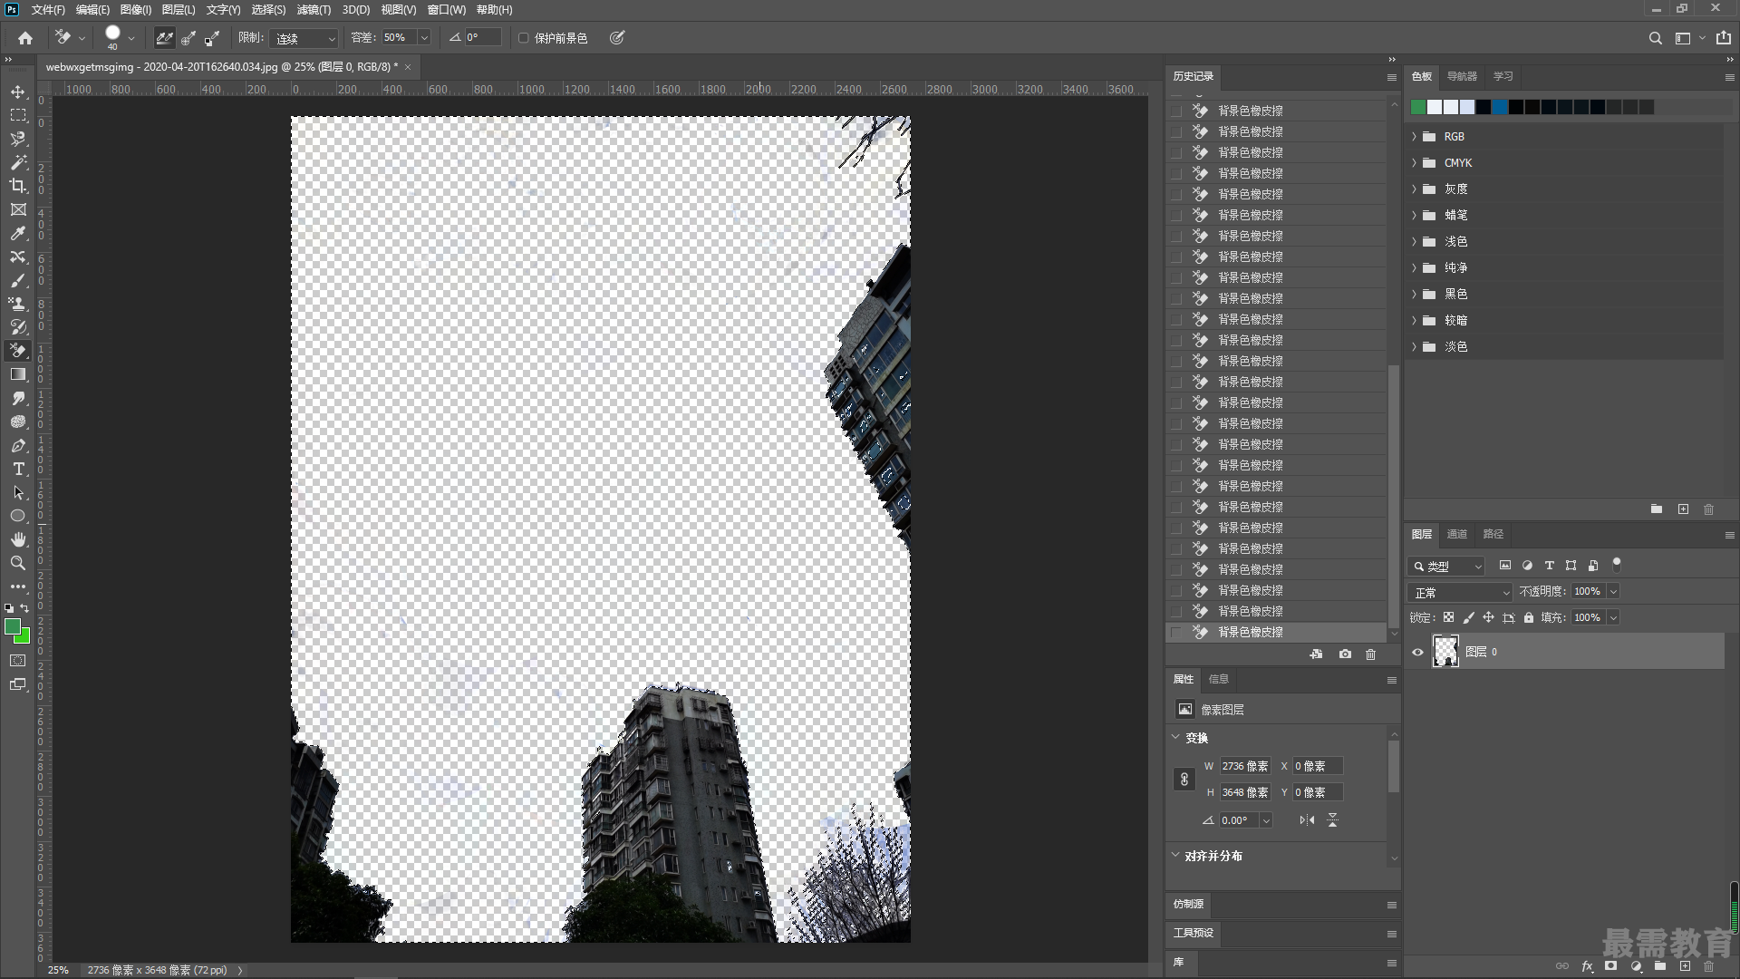Select the Ellipse shape tool

pos(18,516)
